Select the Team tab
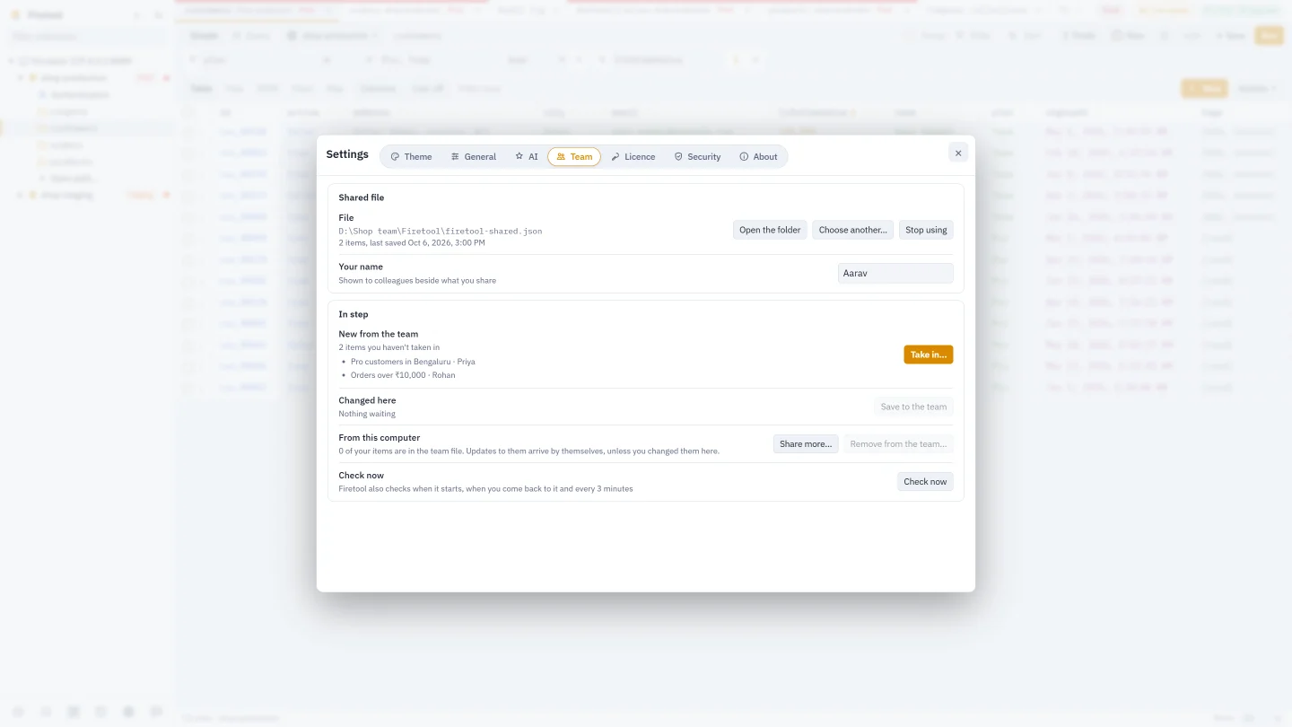Screen dimensions: 1292x727 coord(574,156)
